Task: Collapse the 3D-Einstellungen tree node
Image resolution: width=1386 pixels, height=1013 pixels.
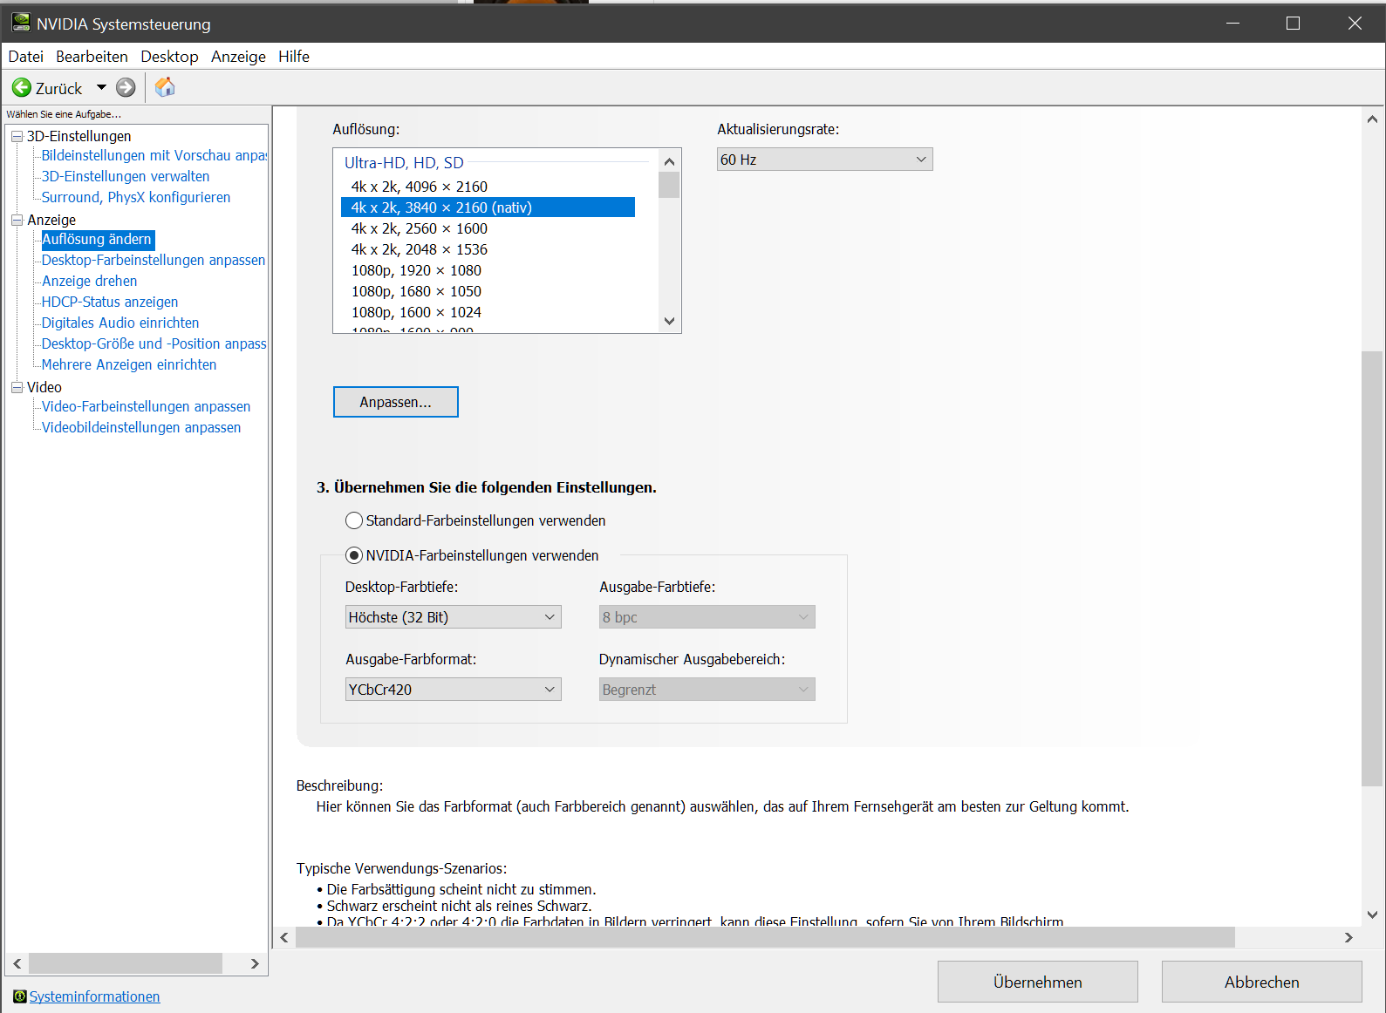Action: 17,136
